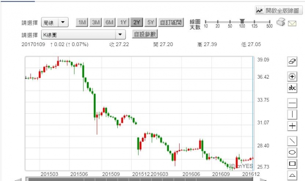Select the 2Y range button
This screenshot has width=305, height=181.
tap(137, 22)
